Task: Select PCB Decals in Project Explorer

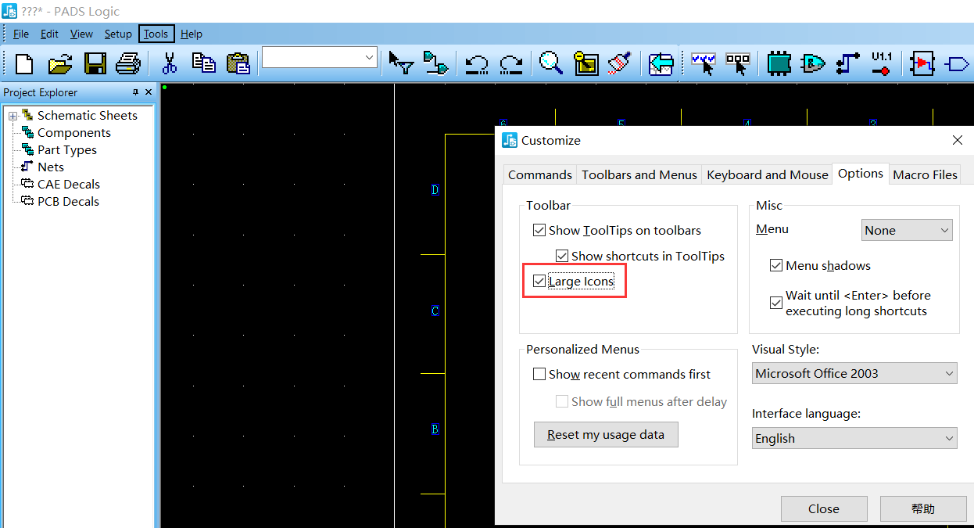Action: pyautogui.click(x=69, y=202)
